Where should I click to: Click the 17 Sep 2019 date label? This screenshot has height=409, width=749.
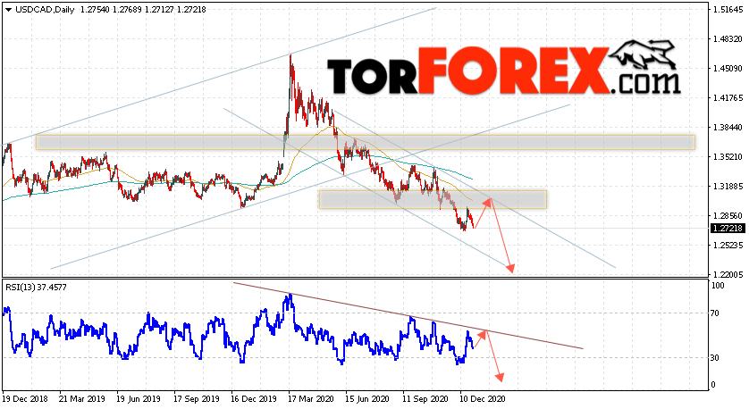(196, 399)
